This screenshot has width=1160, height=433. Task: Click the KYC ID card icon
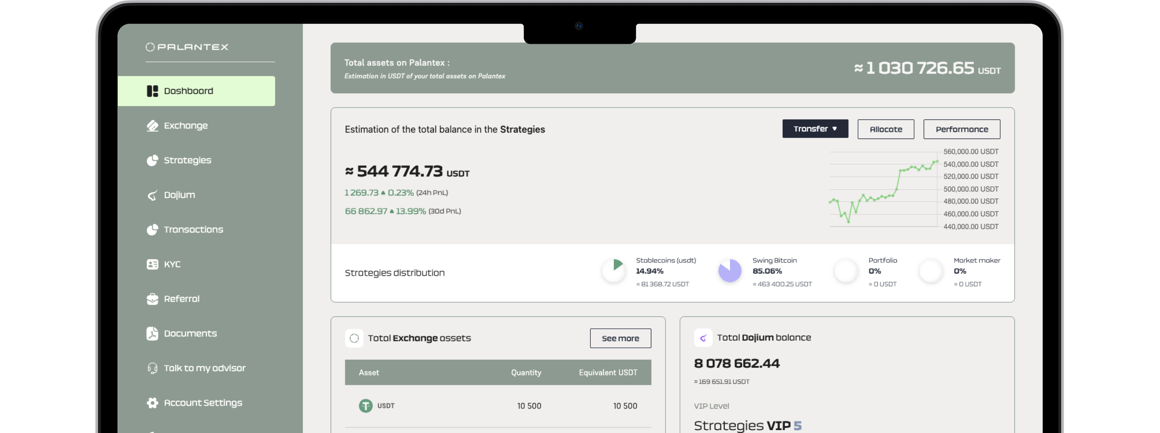152,264
